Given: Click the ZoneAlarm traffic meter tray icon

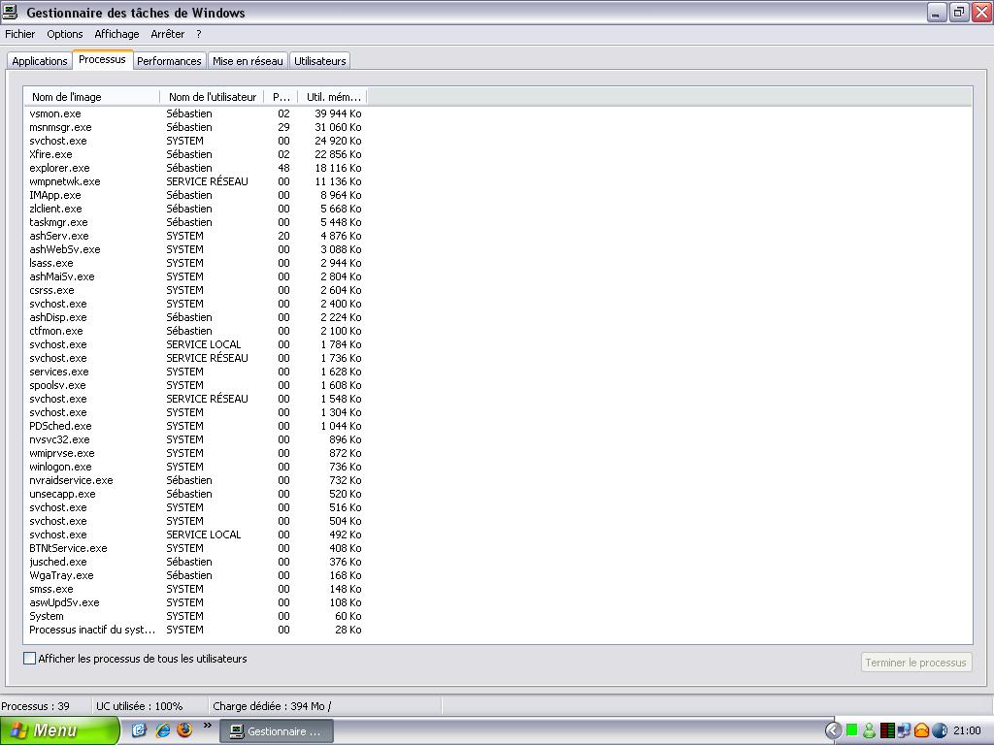Looking at the screenshot, I should (x=886, y=730).
